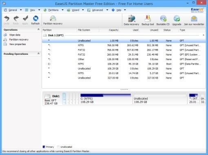Click the C: partition usage bar

point(106,95)
